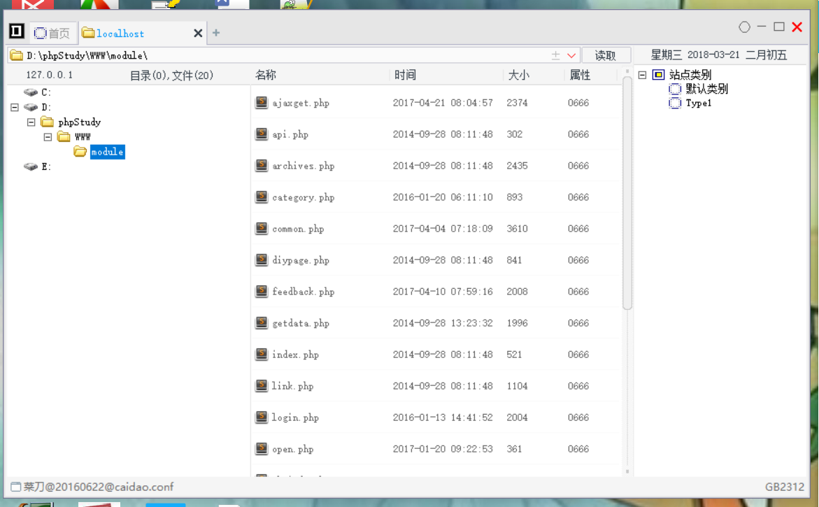Click the 读取 button
This screenshot has height=507, width=819.
[606, 55]
